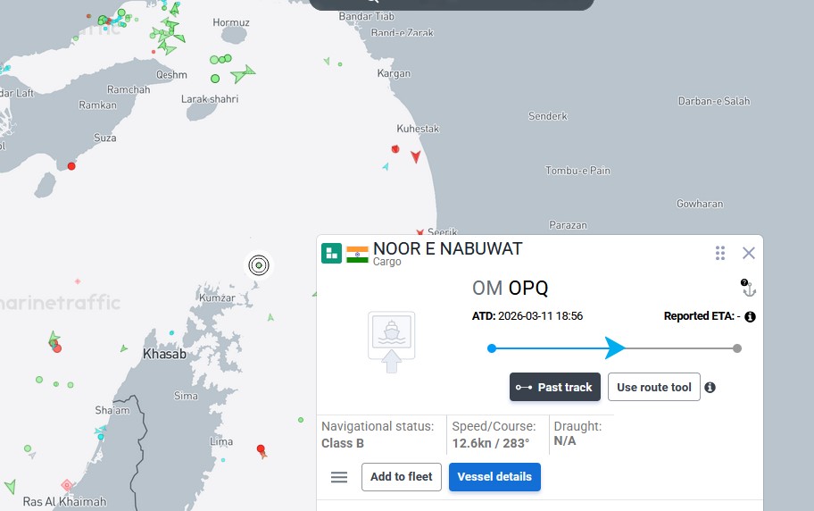Click the Ras Al Khaimah map label

64,502
